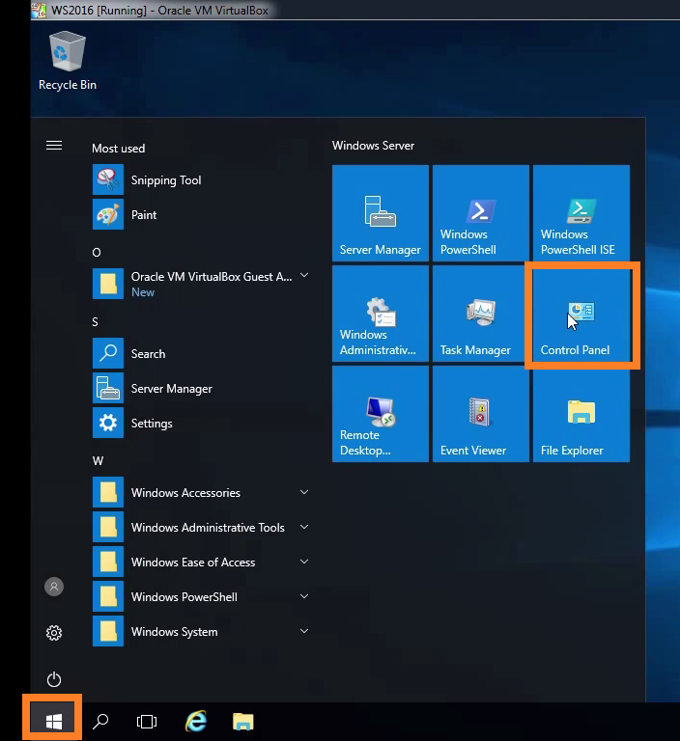Expand the Windows PowerShell folder chevron
This screenshot has width=680, height=741.
click(x=304, y=596)
